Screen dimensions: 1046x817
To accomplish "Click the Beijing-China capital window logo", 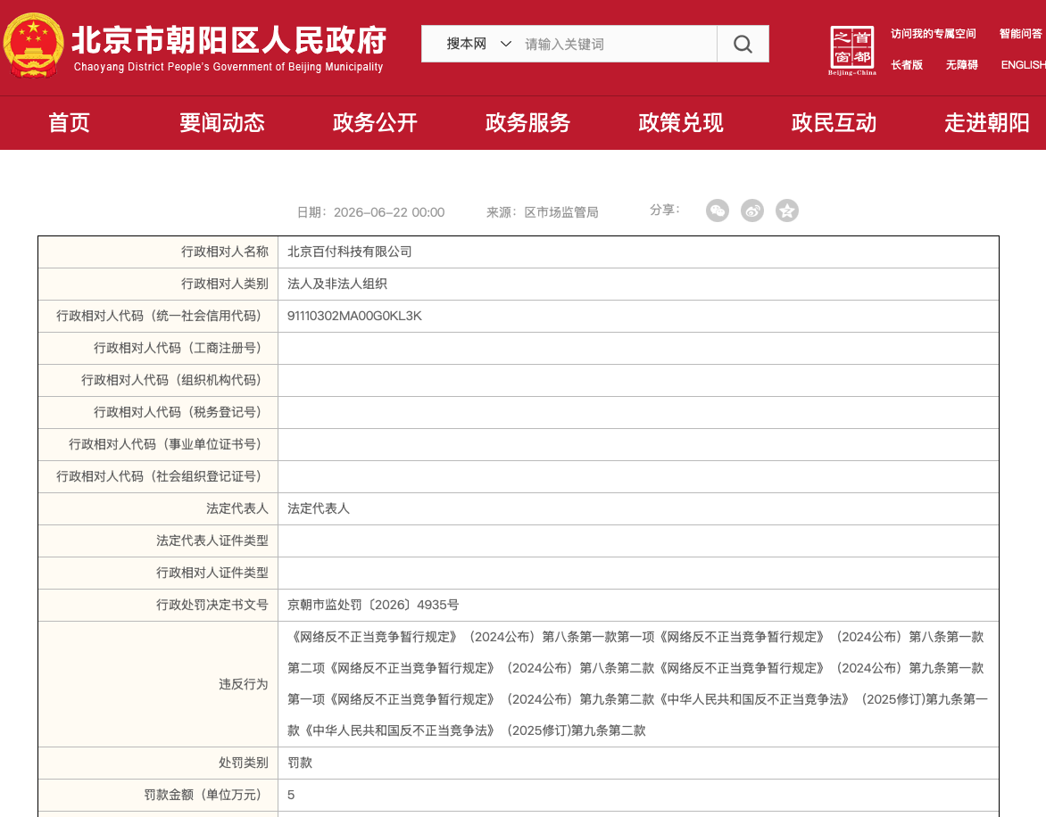I will coord(851,51).
